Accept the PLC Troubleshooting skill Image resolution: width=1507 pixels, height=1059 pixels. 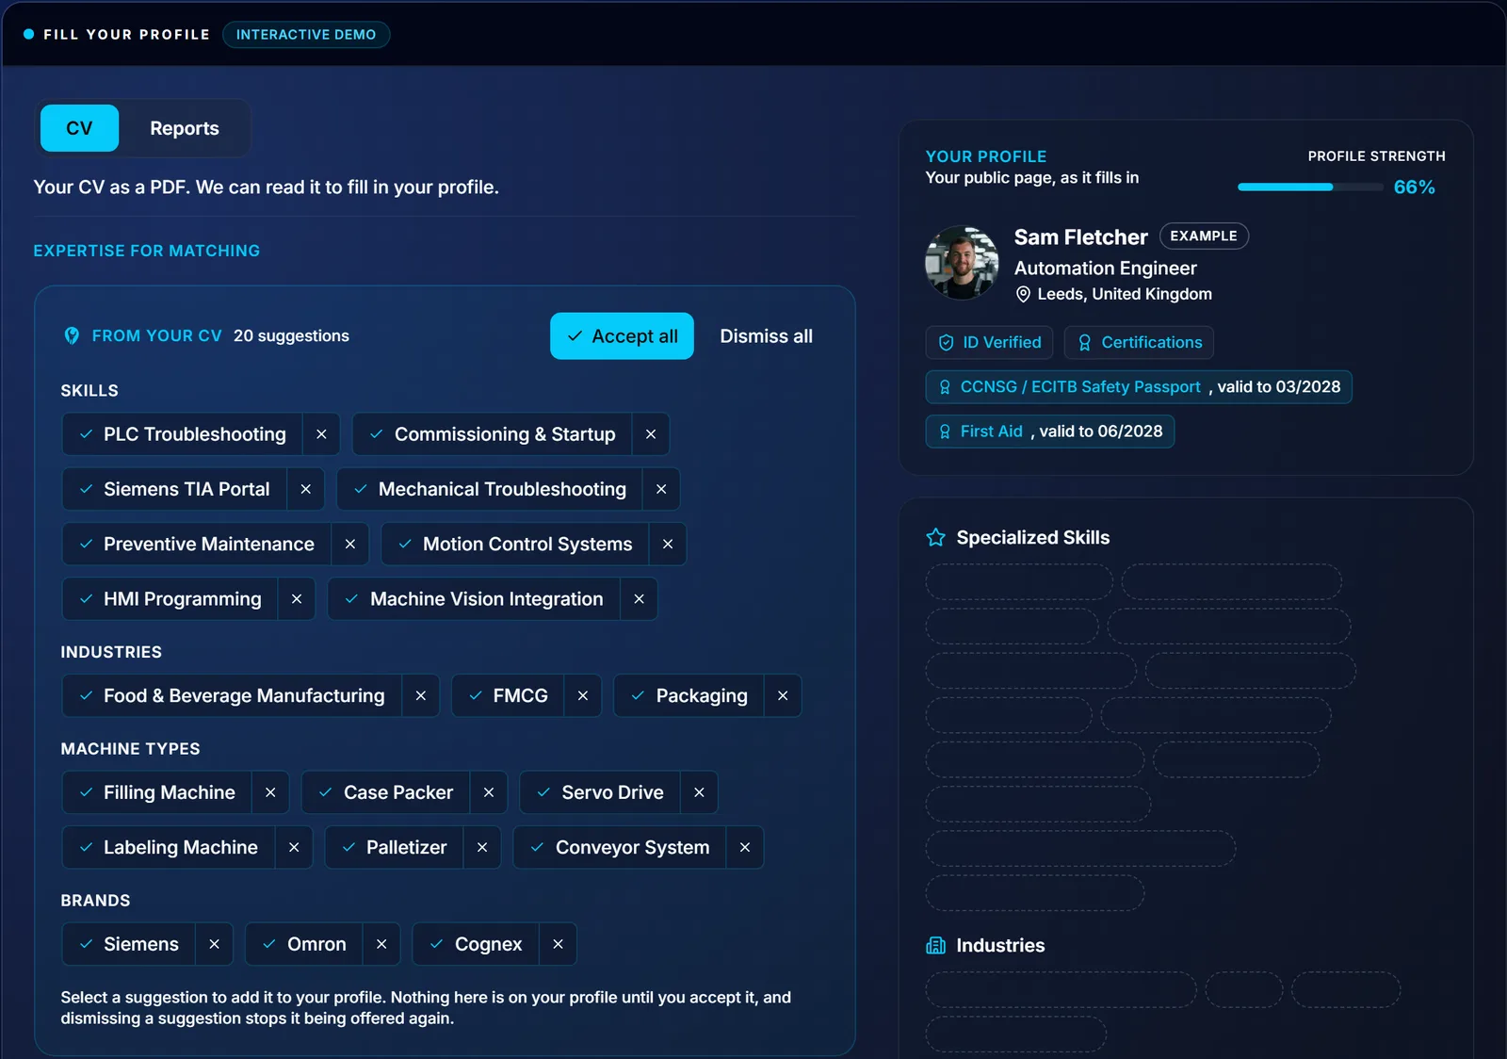point(183,434)
